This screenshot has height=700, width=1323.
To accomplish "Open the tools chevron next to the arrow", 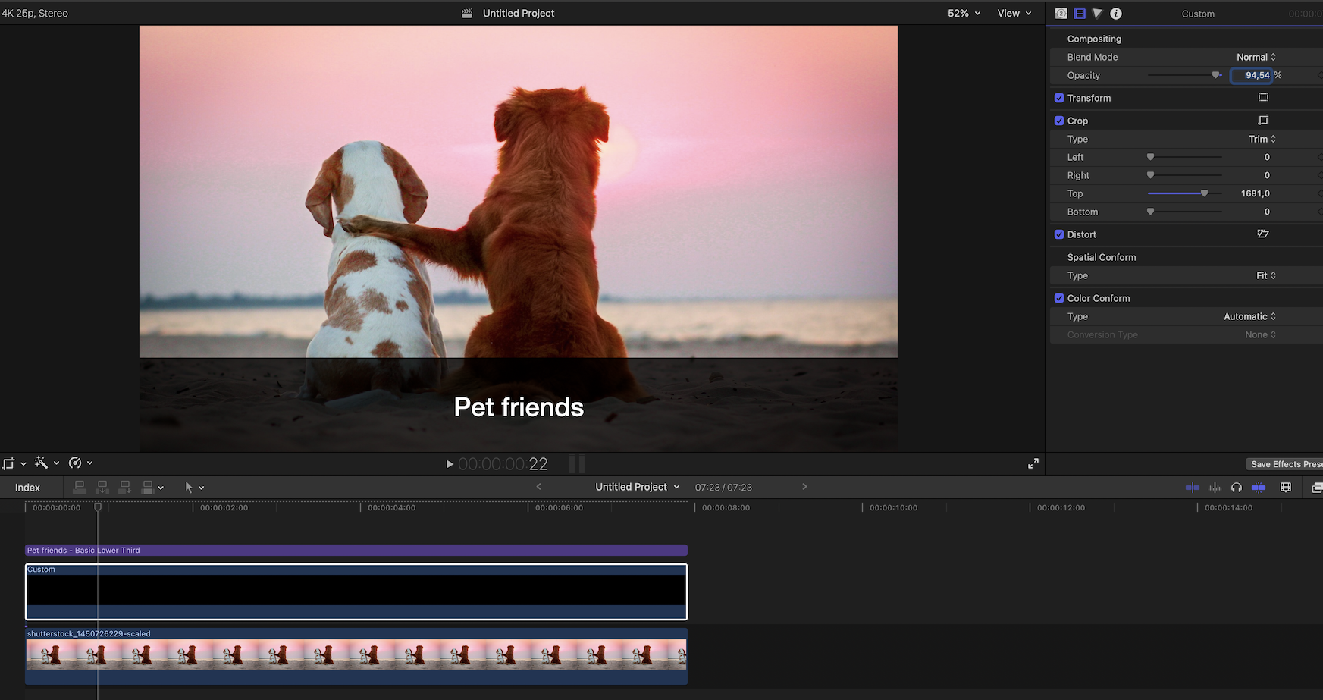I will 201,488.
